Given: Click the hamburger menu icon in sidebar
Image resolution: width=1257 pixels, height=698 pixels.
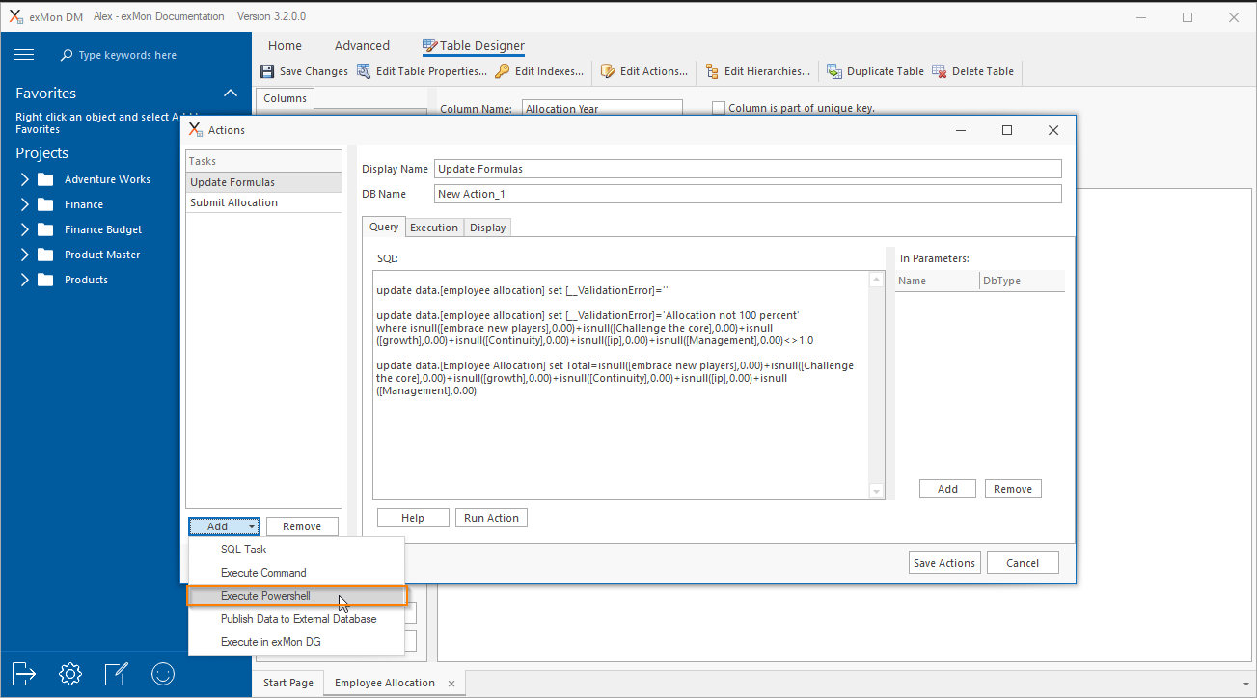Looking at the screenshot, I should (25, 55).
